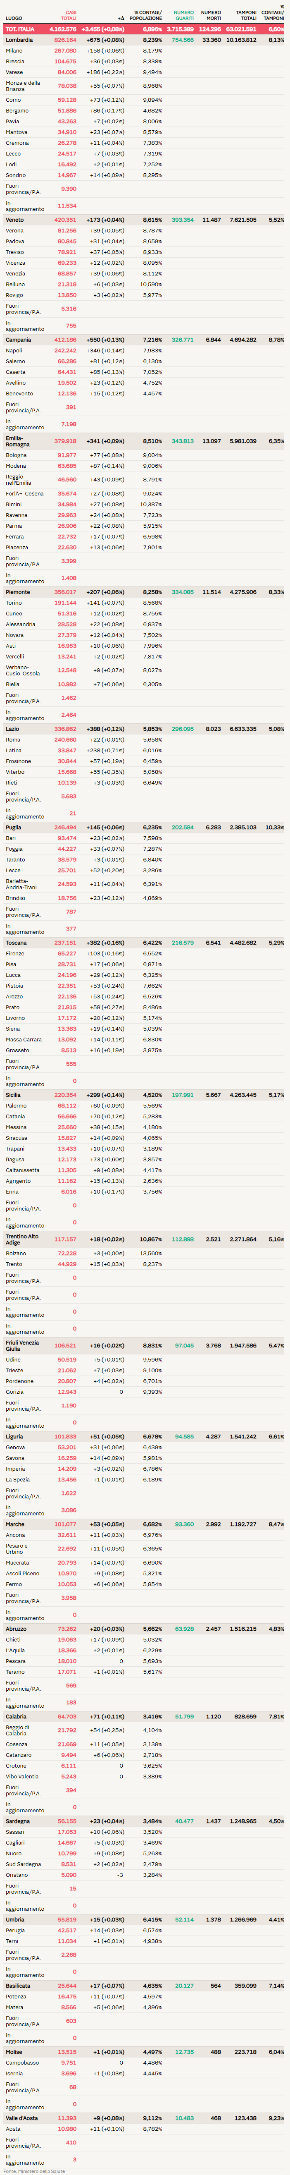Image resolution: width=290 pixels, height=2175 pixels.
Task: Select the Puglia region name
Action: point(14,828)
